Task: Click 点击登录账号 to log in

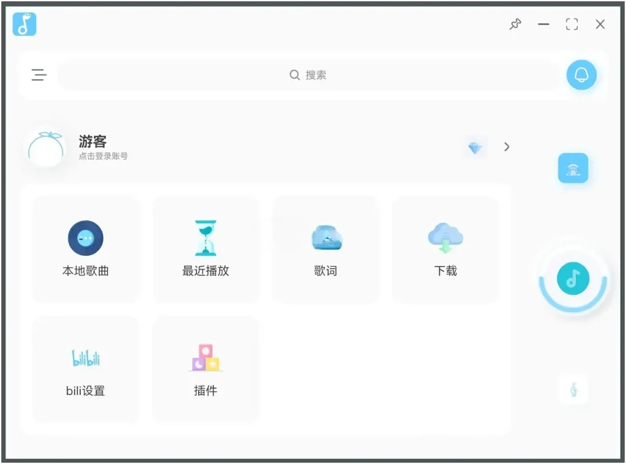Action: (x=103, y=156)
